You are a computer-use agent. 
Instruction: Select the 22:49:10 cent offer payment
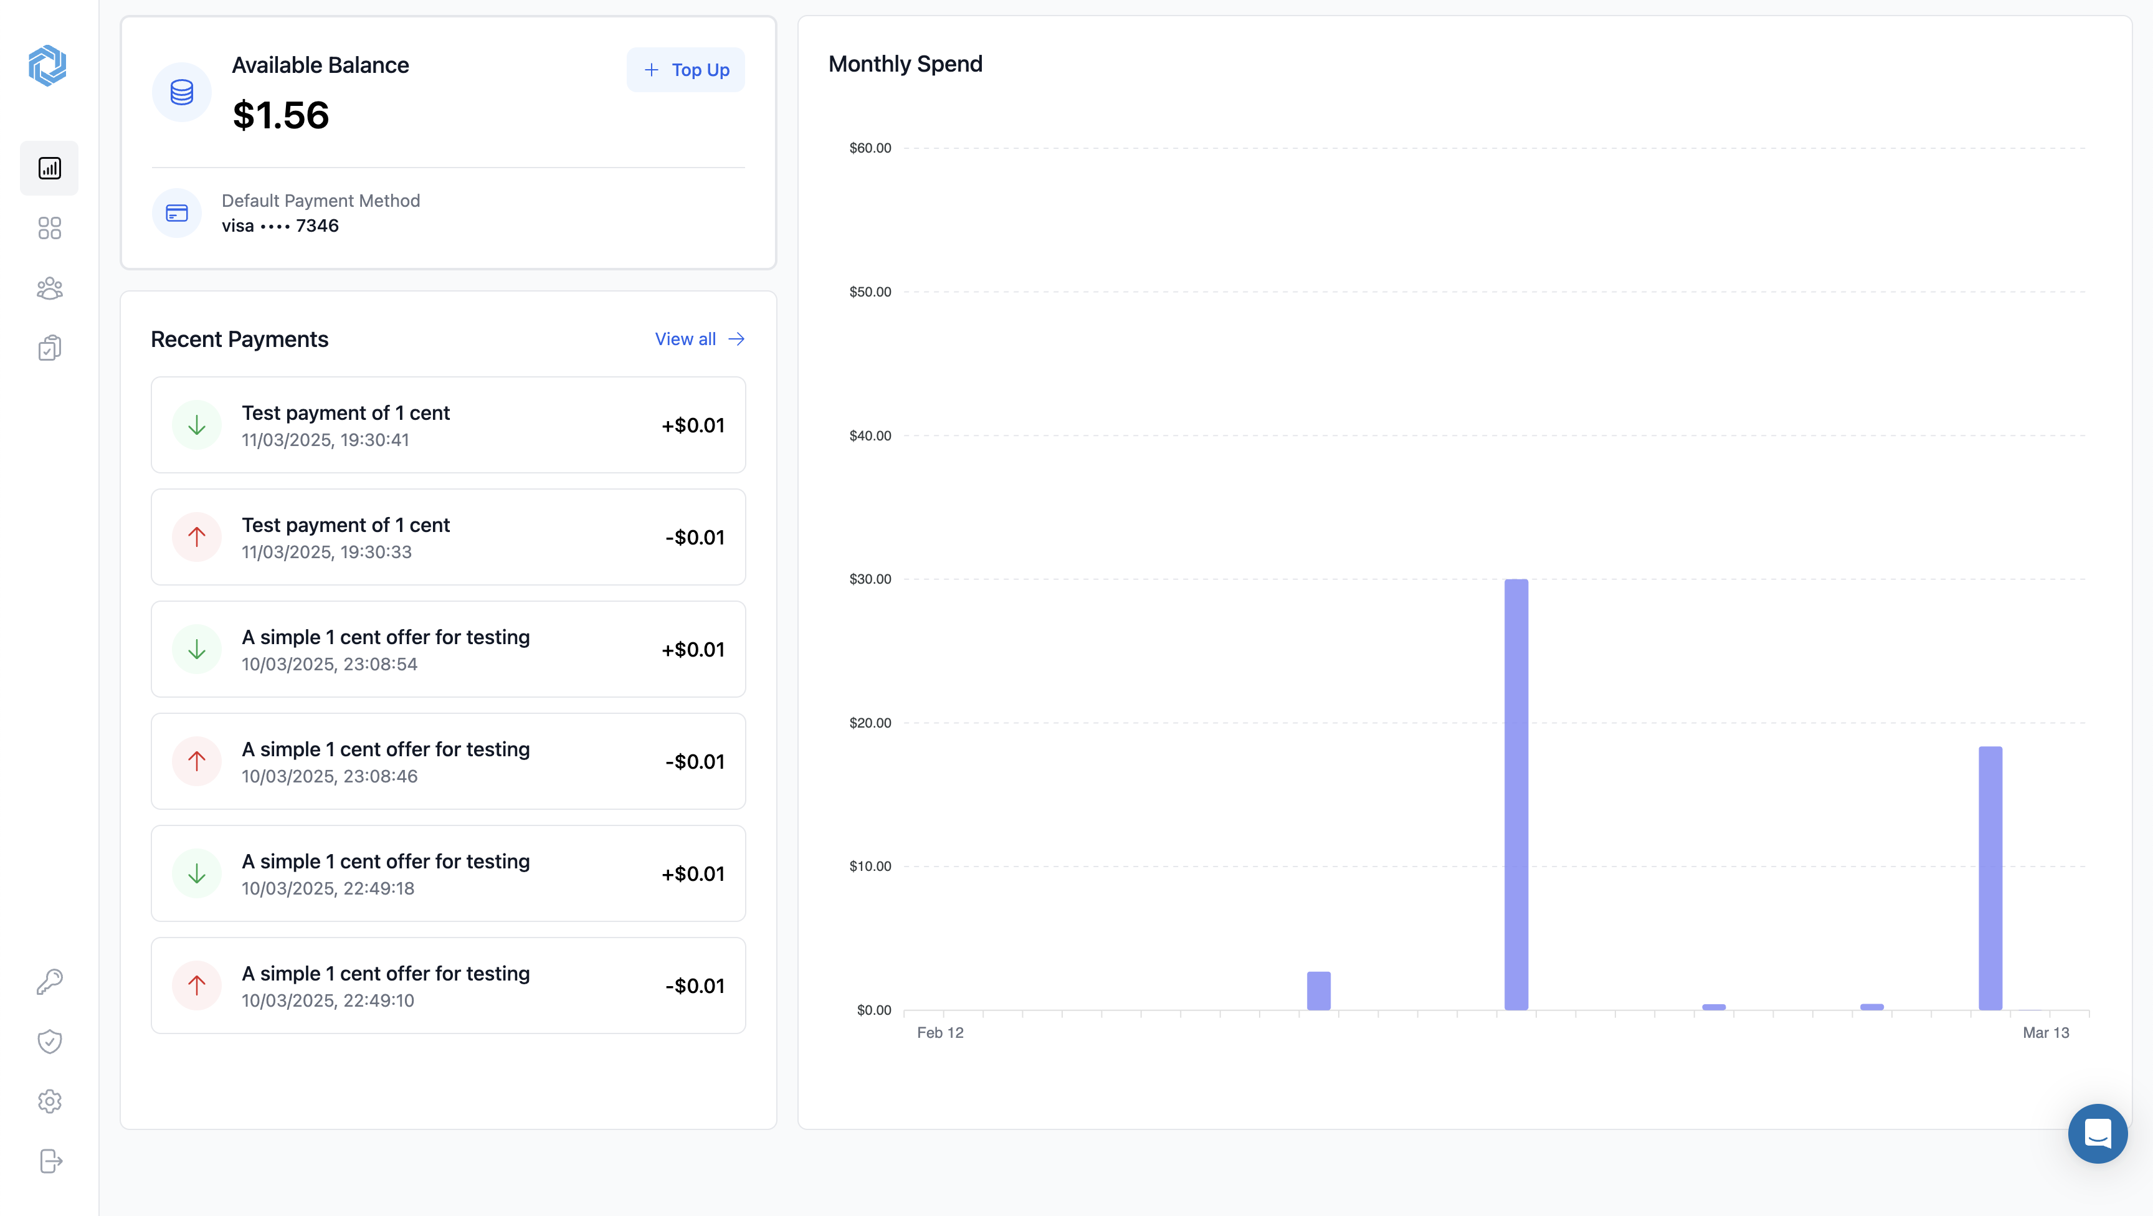pos(448,986)
